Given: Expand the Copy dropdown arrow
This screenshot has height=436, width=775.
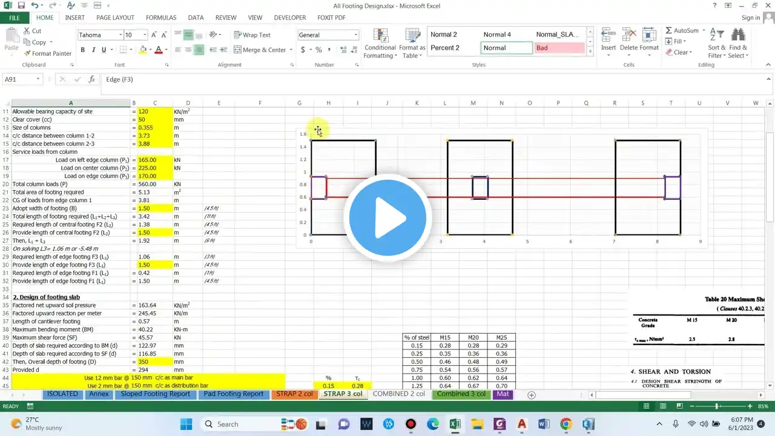Looking at the screenshot, I should [x=51, y=42].
